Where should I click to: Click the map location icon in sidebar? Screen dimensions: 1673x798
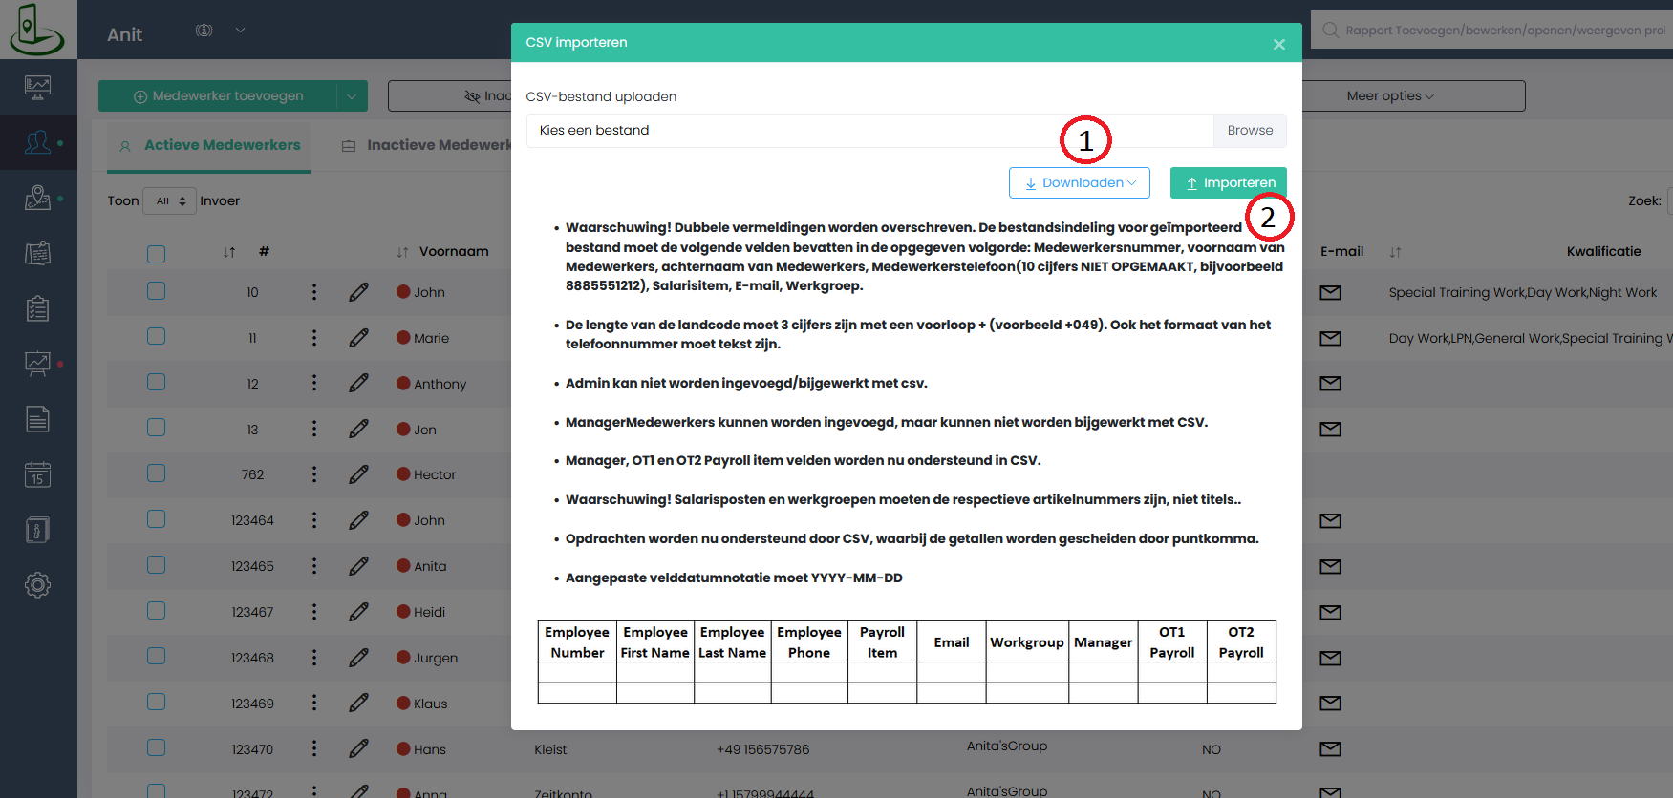37,198
